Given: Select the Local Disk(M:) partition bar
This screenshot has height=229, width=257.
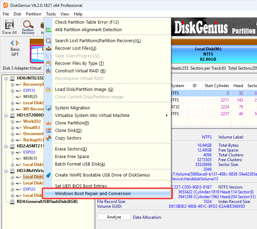Looking at the screenshot, I should pyautogui.click(x=214, y=54).
